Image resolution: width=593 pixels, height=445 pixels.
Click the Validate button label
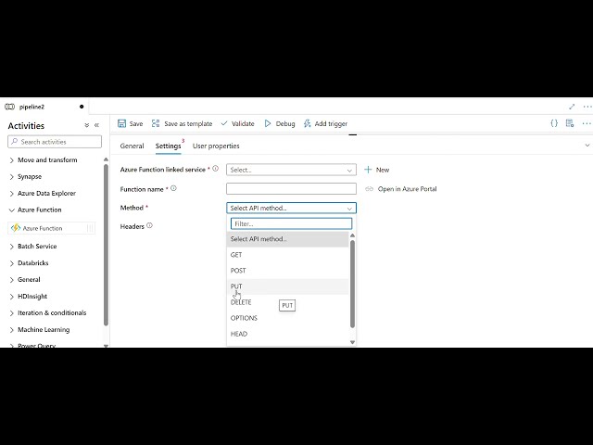(x=243, y=123)
